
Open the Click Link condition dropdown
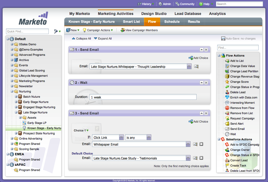pyautogui.click(x=121, y=137)
